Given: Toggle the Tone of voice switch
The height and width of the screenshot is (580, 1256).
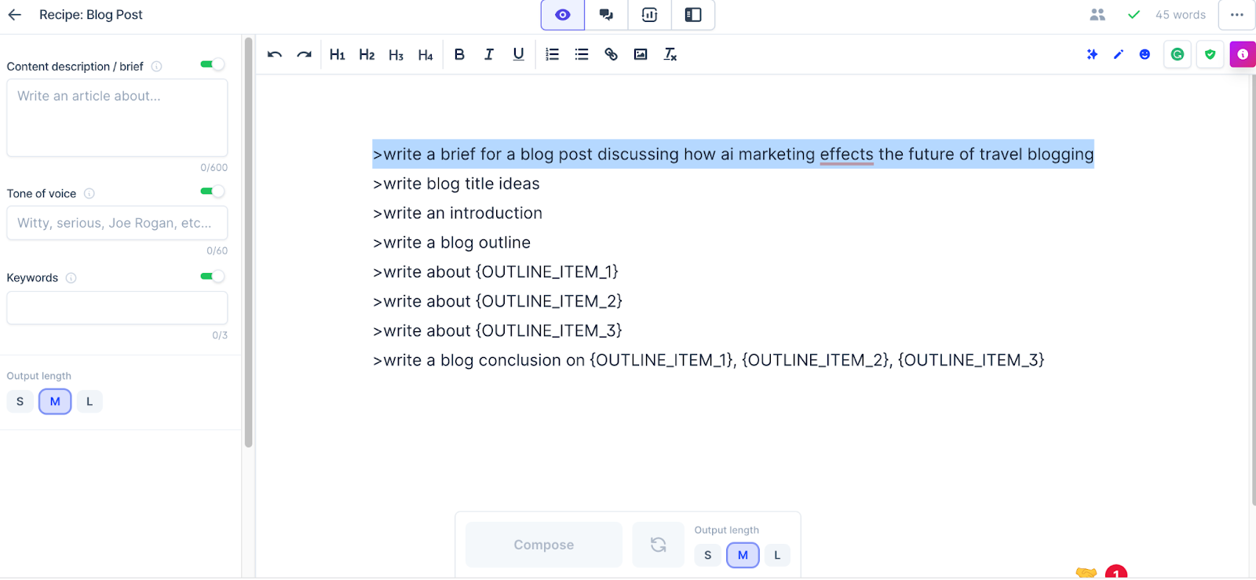Looking at the screenshot, I should (x=213, y=192).
